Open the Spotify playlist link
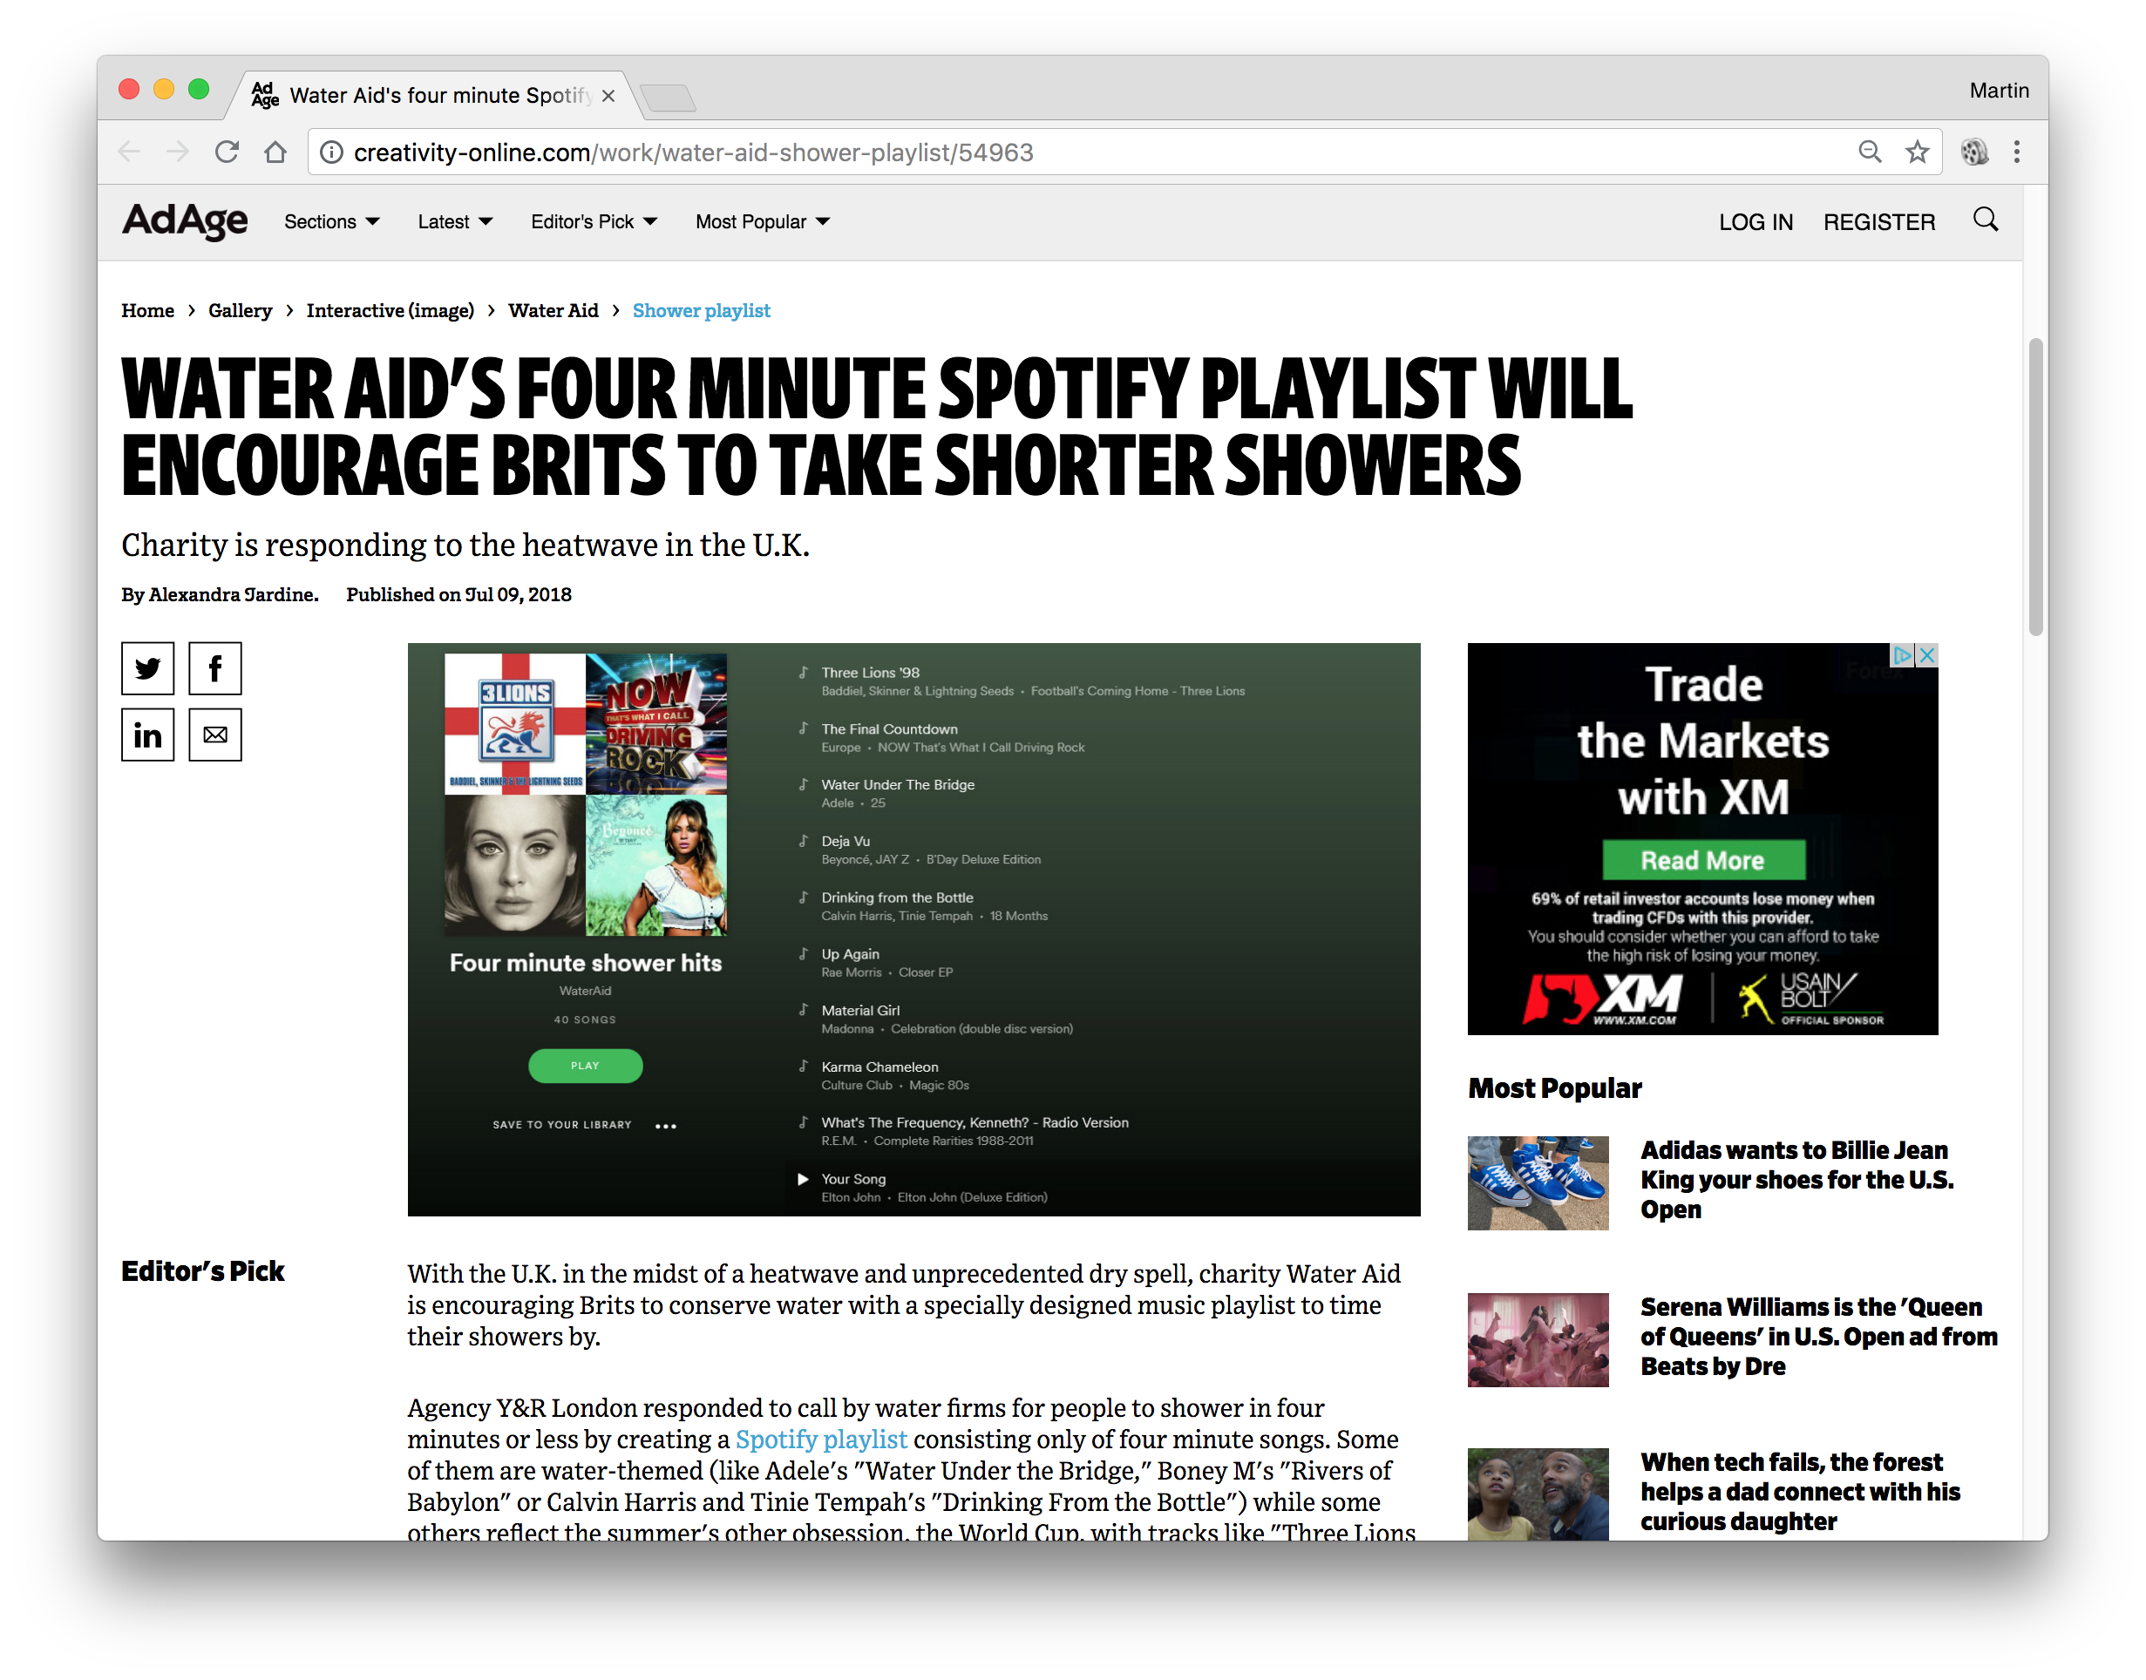Viewport: 2146px width, 1680px height. (x=820, y=1439)
